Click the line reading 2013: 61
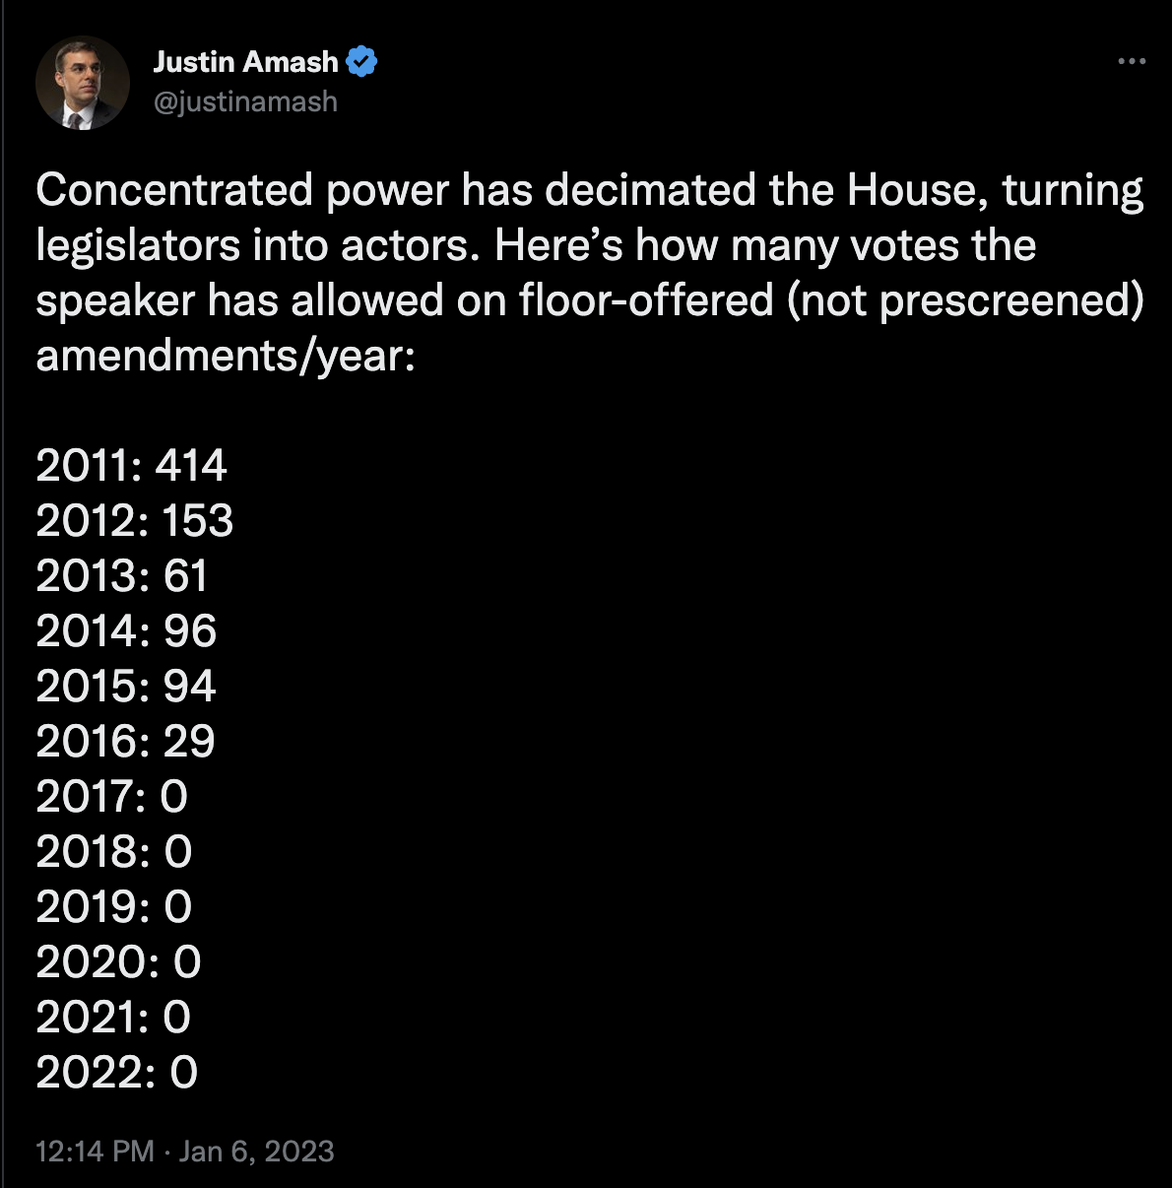 [x=122, y=575]
